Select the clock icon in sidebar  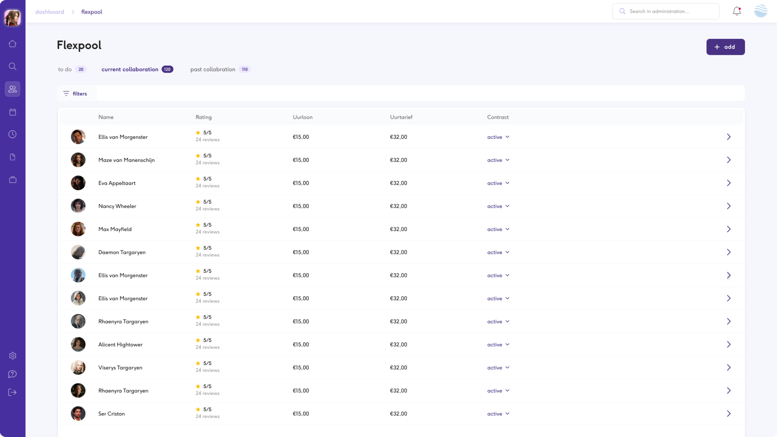(x=12, y=134)
